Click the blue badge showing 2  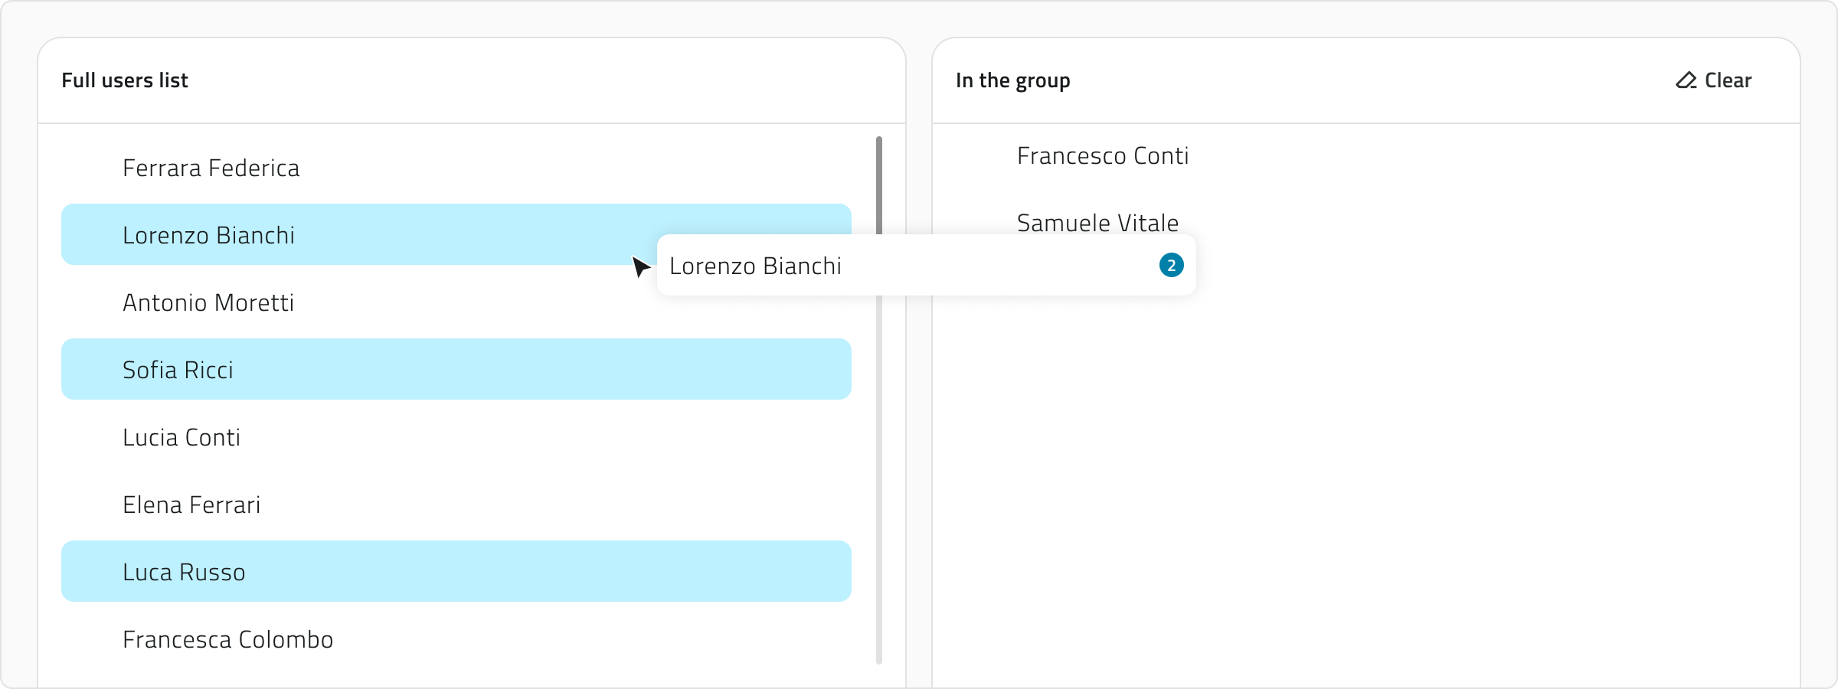click(x=1171, y=265)
